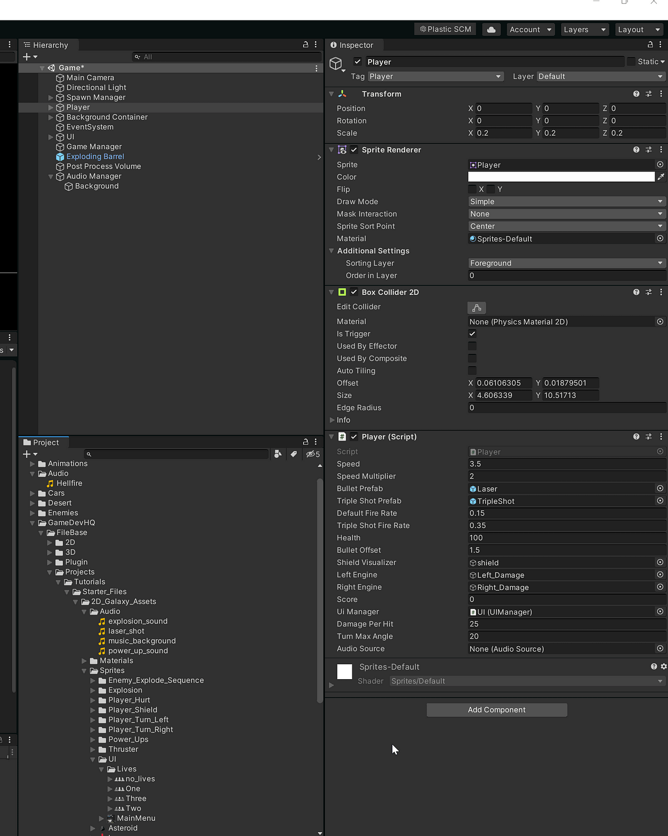
Task: Focus the Hierarchy search field
Action: pyautogui.click(x=227, y=57)
